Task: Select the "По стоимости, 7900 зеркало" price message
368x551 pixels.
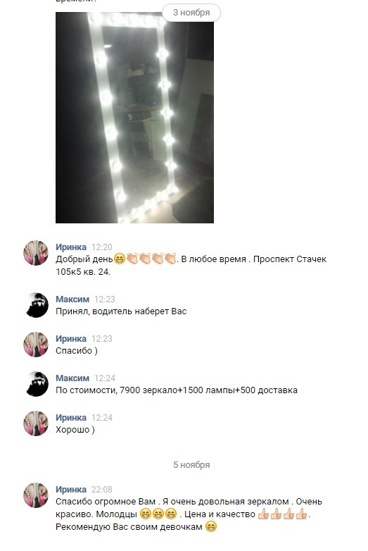Action: coord(177,390)
